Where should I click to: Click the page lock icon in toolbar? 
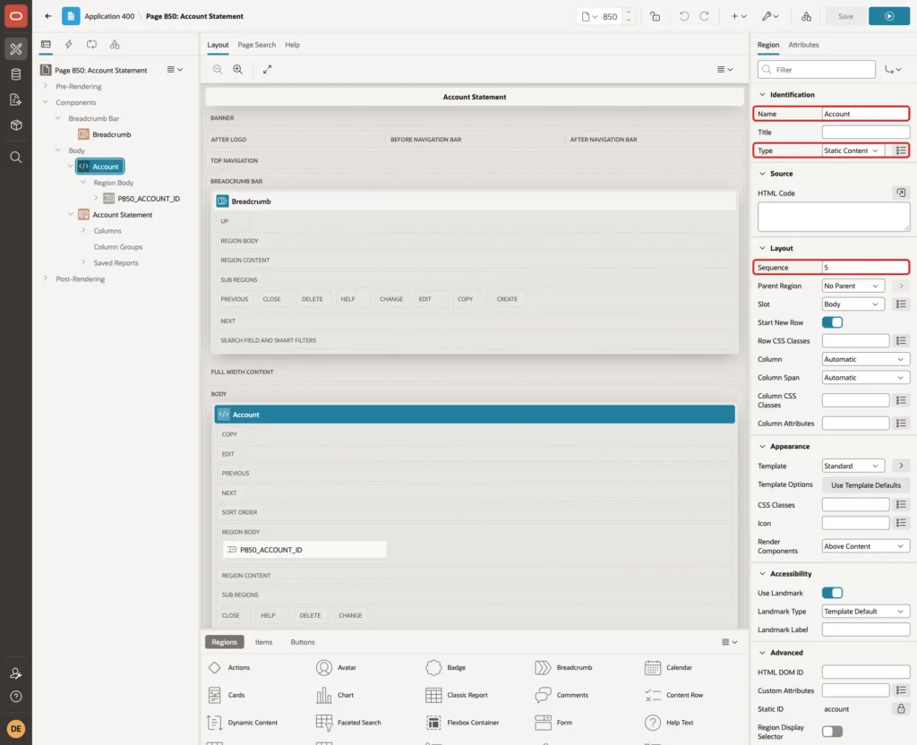655,16
